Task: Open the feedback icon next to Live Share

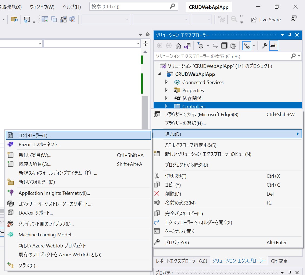Action: point(294,19)
